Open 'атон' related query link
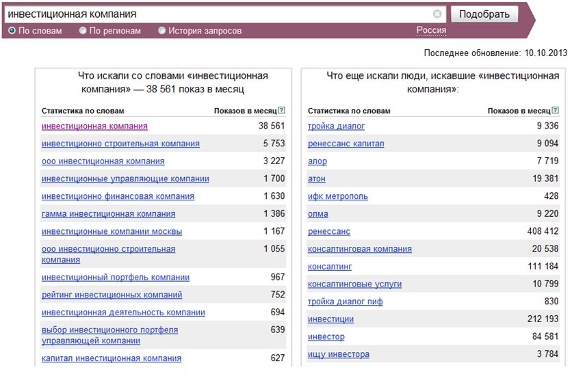The width and height of the screenshot is (572, 372). (x=316, y=178)
